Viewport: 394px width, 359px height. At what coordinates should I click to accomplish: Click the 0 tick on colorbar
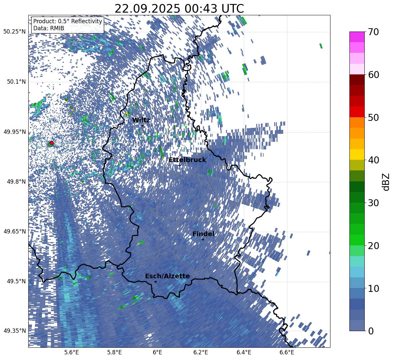[x=371, y=331]
